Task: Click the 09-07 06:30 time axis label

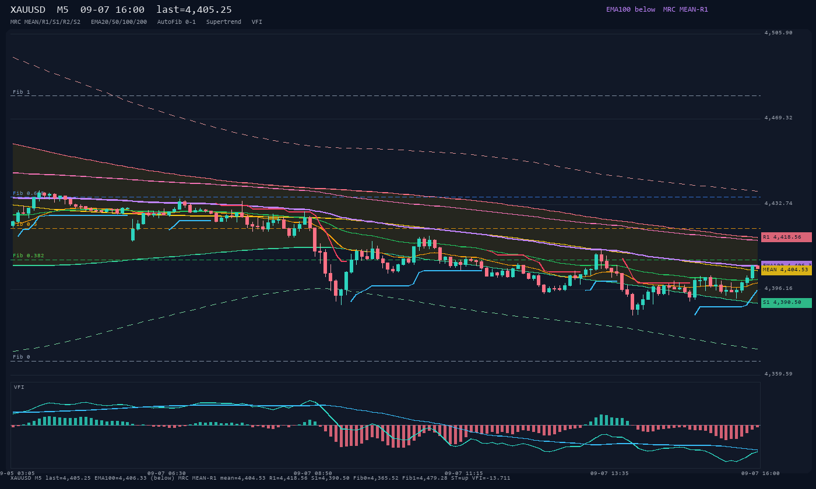Action: point(167,473)
